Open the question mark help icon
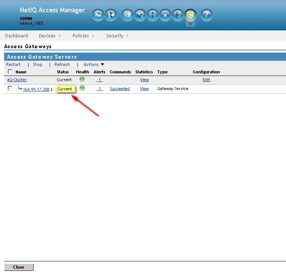This screenshot has height=279, width=286. point(206,15)
